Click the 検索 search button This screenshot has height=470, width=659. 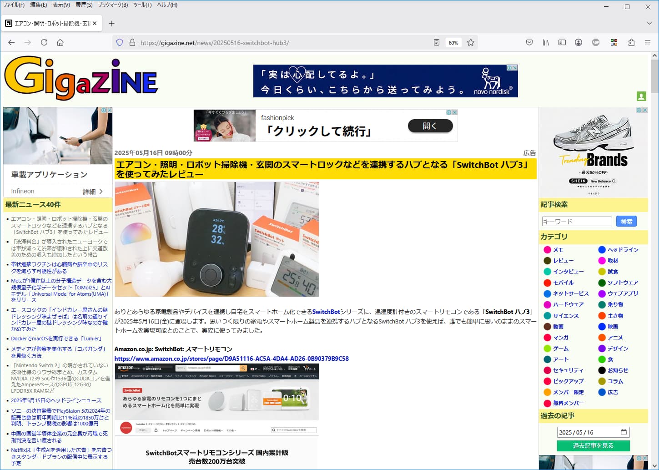[x=626, y=222]
